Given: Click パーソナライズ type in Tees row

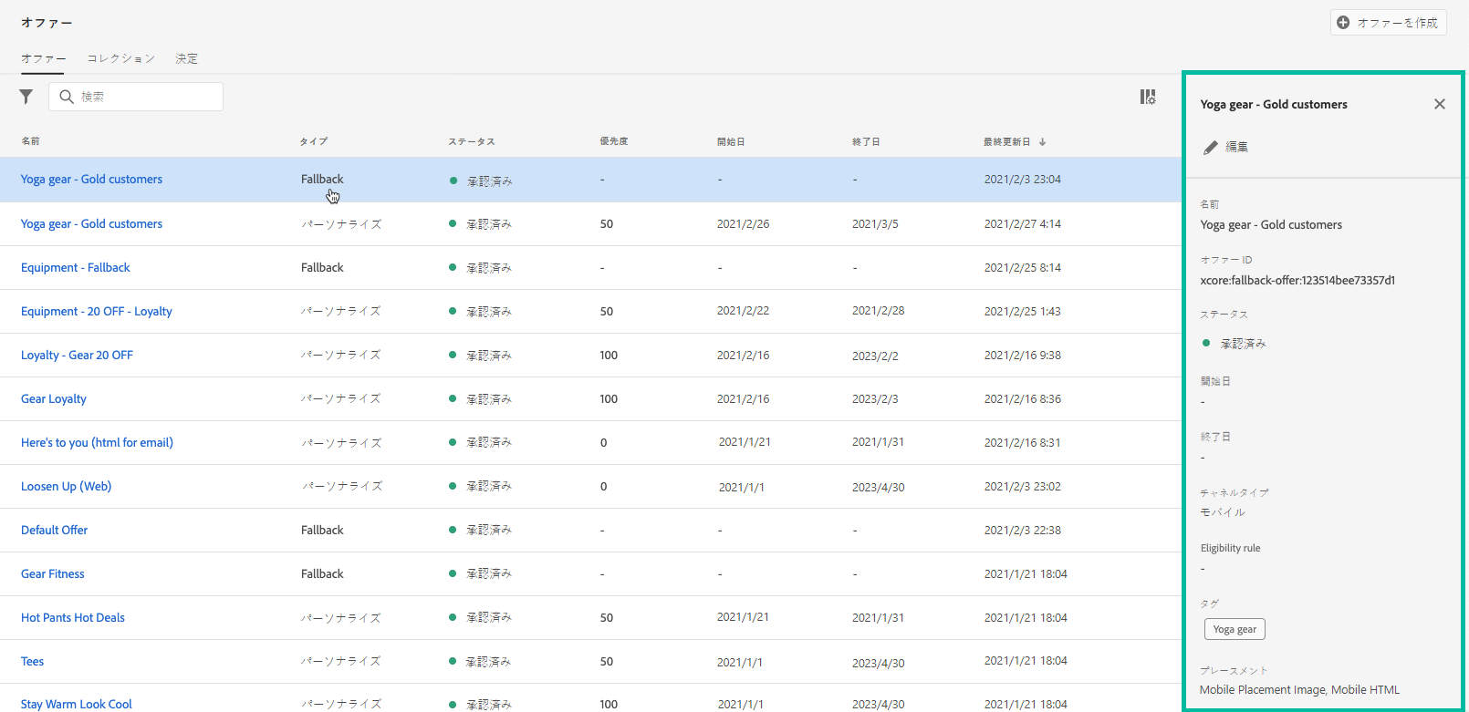Looking at the screenshot, I should coord(341,662).
